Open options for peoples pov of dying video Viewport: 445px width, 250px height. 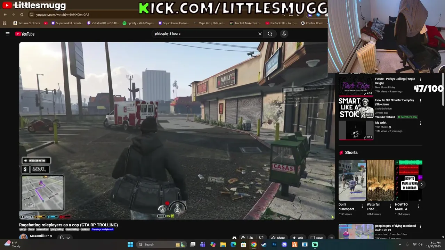point(420,226)
